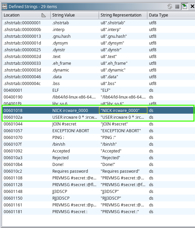
Task: Close the Defined Strings panel
Action: click(192, 6)
